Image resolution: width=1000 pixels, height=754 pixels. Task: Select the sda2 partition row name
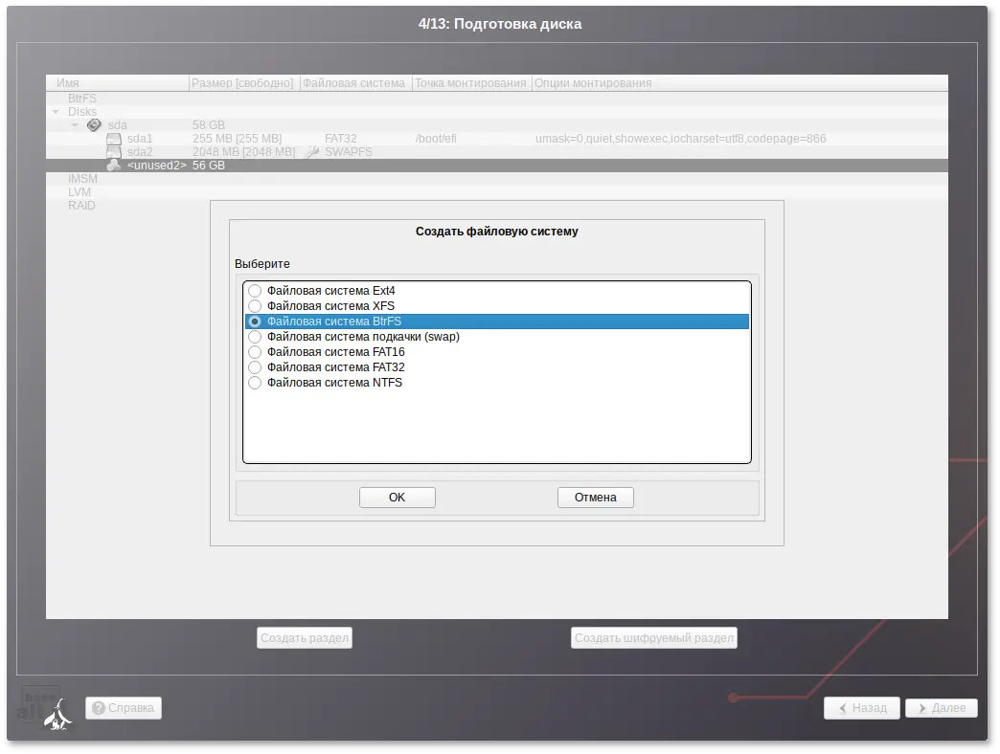click(140, 152)
